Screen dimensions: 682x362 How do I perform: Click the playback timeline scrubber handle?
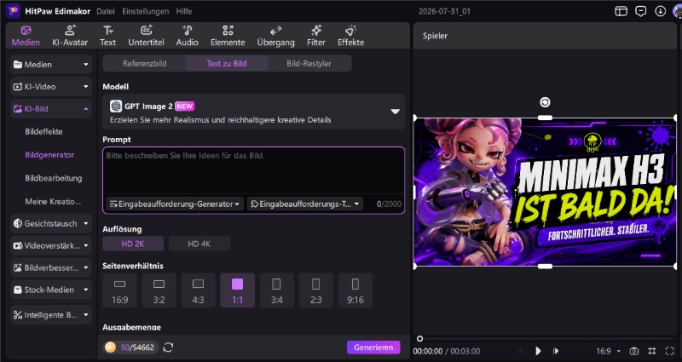(x=419, y=338)
